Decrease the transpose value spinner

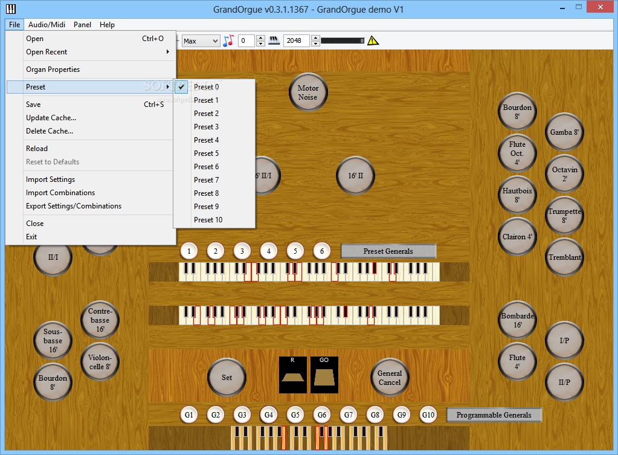pyautogui.click(x=260, y=44)
